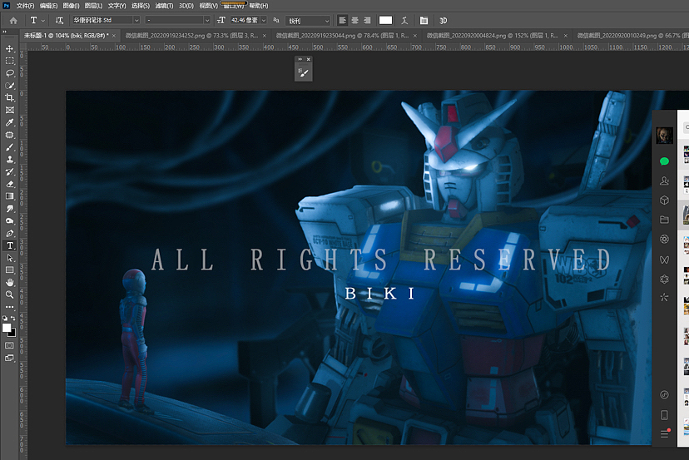Select the Smudge tool
Viewport: 689px width, 460px height.
10,208
